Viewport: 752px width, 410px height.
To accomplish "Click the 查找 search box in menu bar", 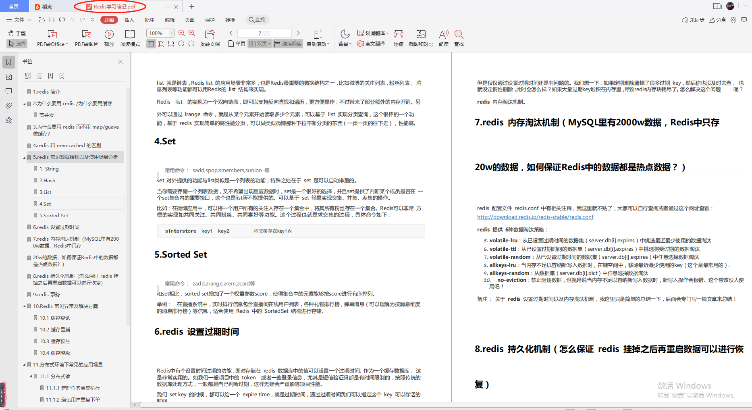I will tap(257, 20).
